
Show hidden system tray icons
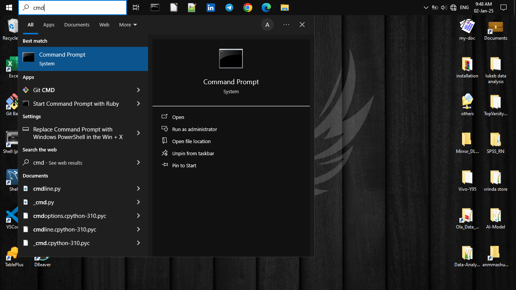click(426, 8)
